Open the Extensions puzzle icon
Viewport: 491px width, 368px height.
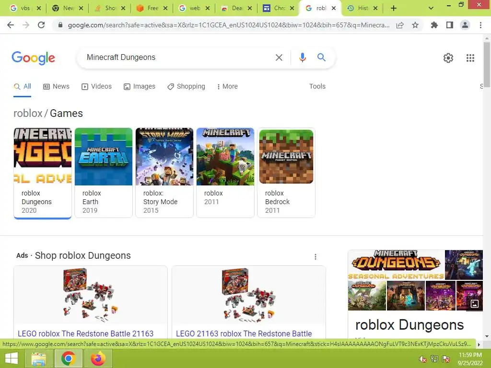(x=434, y=25)
